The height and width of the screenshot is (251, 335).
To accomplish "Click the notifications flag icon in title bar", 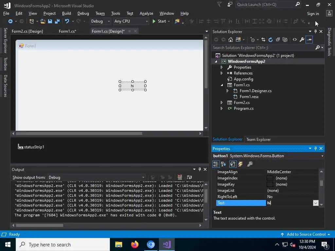I will 220,5.
